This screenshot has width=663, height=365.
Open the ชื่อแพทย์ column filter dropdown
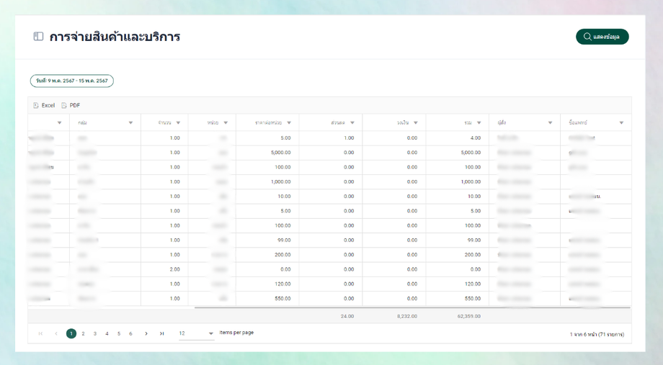point(621,122)
